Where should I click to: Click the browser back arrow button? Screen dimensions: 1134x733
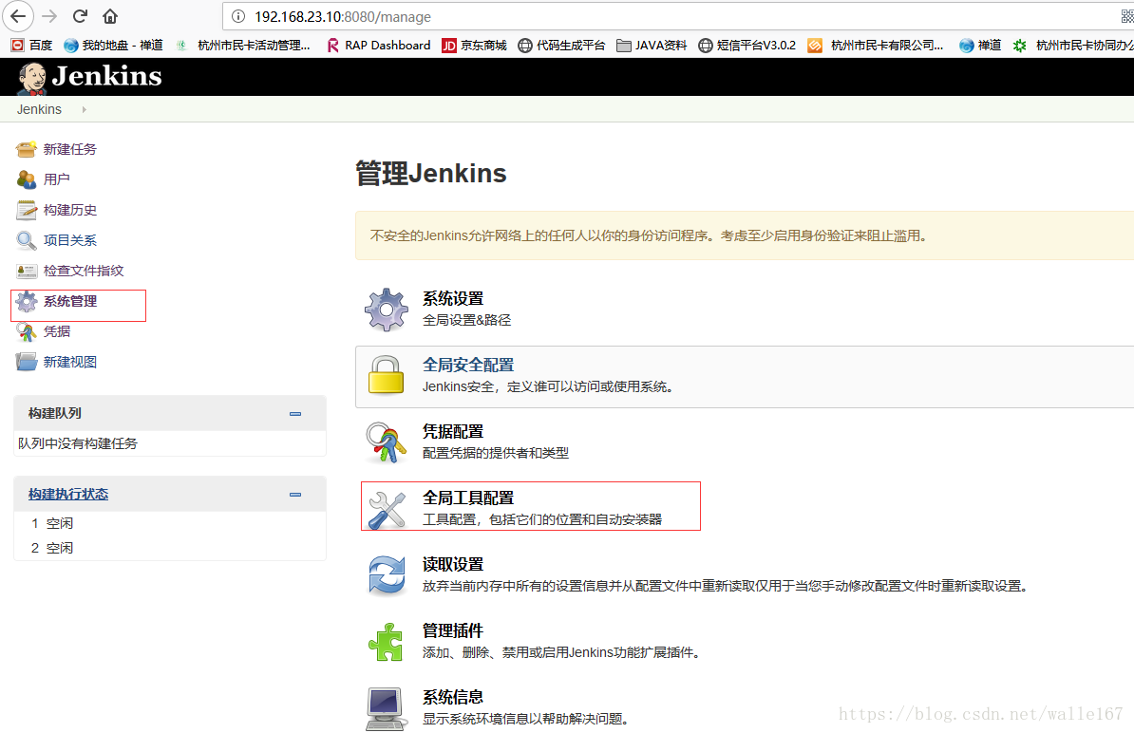pyautogui.click(x=18, y=16)
